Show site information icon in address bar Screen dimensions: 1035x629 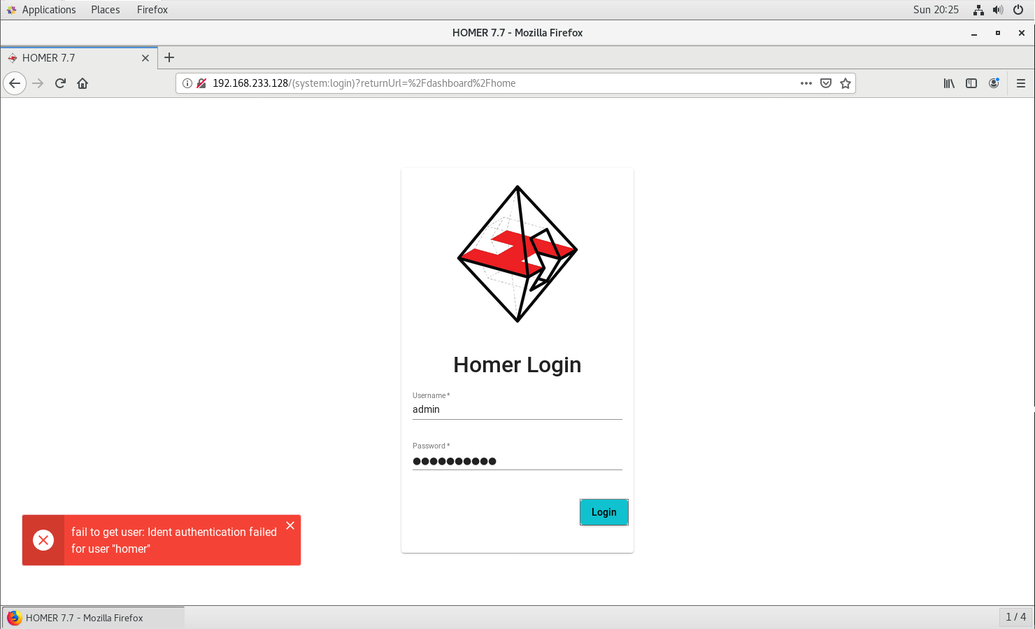pyautogui.click(x=187, y=83)
